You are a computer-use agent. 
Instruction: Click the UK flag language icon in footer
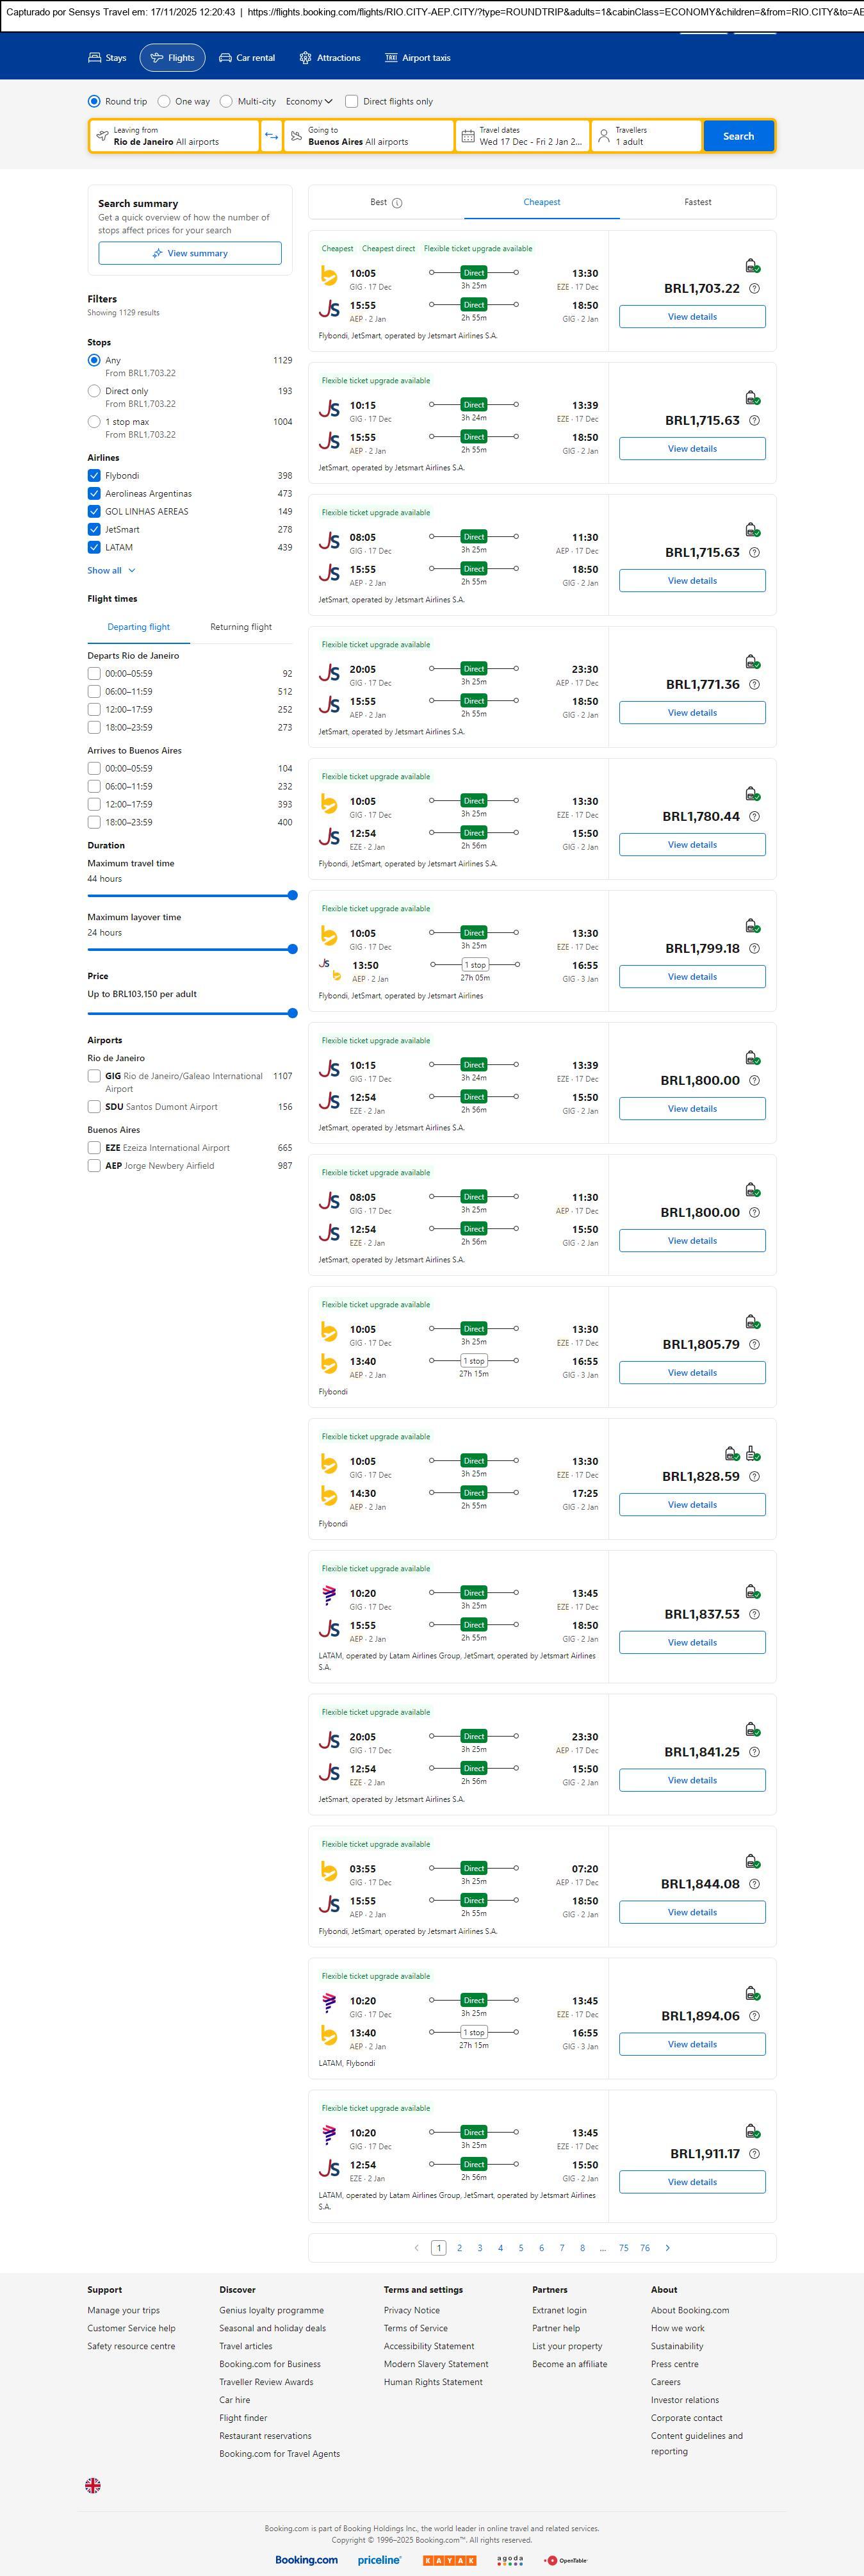click(93, 2484)
